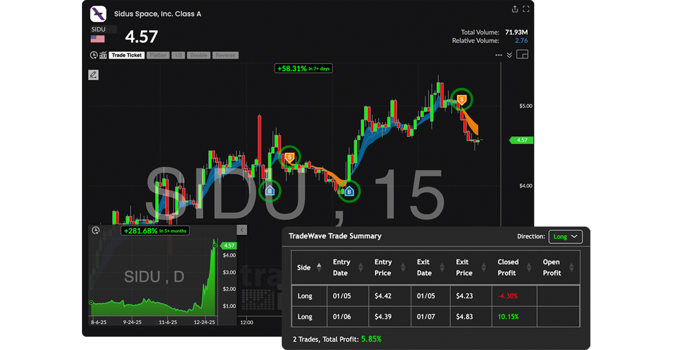Expand the double-chevron down arrow

tap(510, 55)
